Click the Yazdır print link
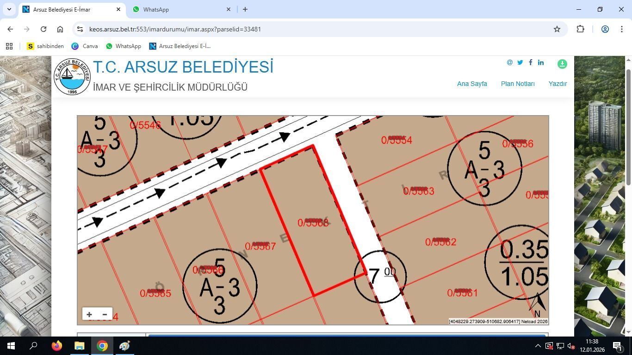Image resolution: width=632 pixels, height=355 pixels. click(x=558, y=84)
